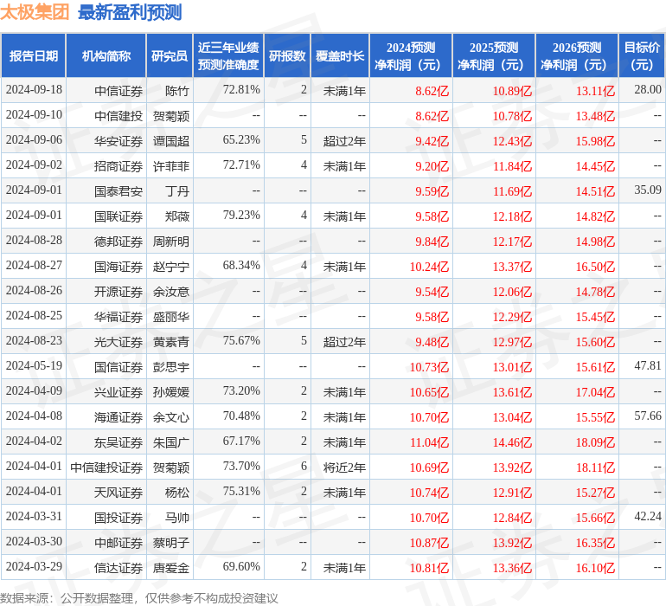This screenshot has width=666, height=606.
Task: Click 2024 forecast 9.42亿
Action: (x=432, y=141)
